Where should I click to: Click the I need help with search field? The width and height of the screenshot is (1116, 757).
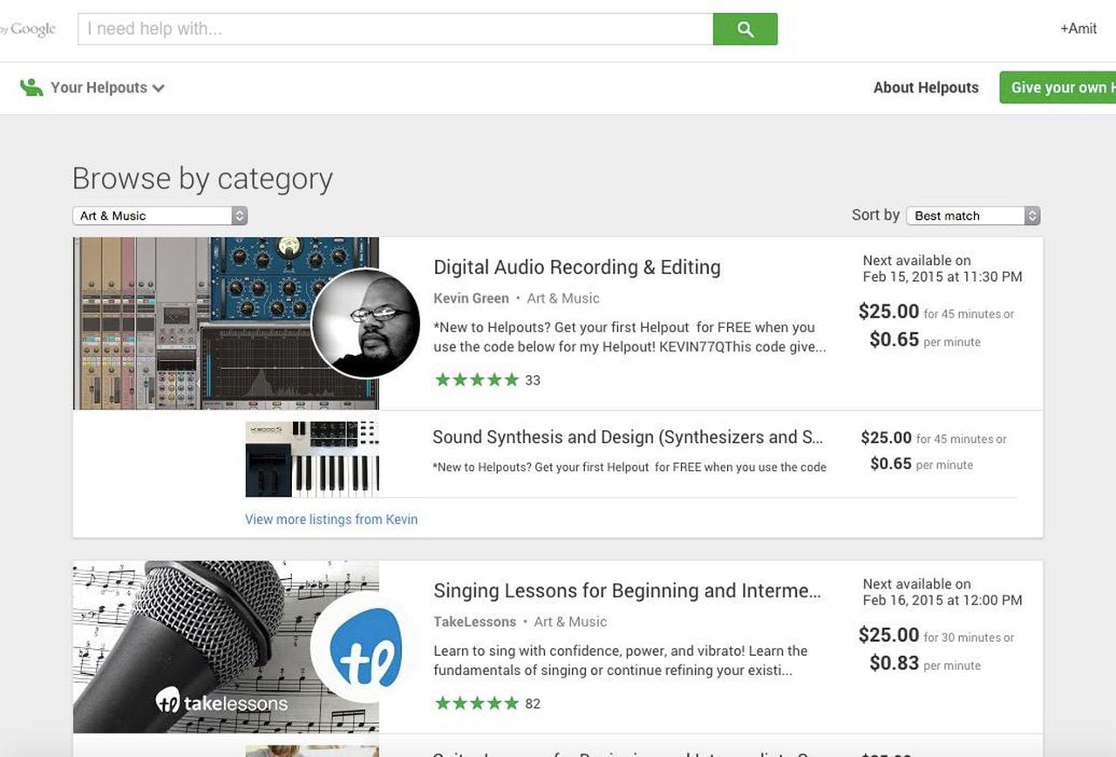[x=395, y=29]
